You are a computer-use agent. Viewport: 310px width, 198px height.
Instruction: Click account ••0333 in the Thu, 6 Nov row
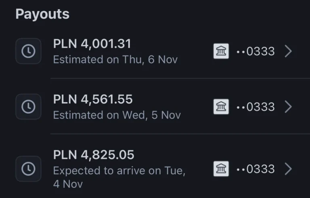tap(255, 51)
